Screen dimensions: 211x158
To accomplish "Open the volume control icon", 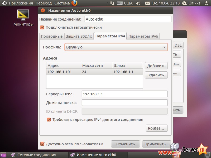I will coord(138,3).
